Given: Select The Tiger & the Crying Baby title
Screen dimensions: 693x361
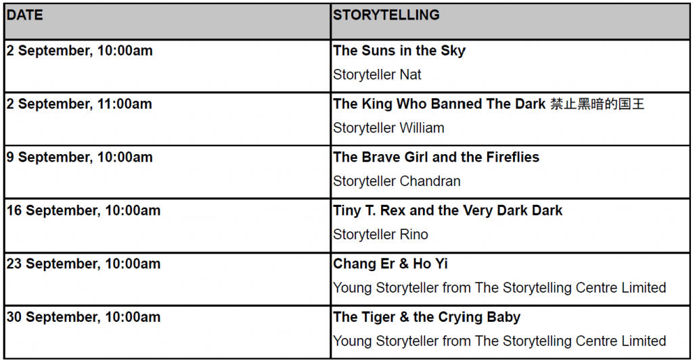Looking at the screenshot, I should pyautogui.click(x=426, y=317).
